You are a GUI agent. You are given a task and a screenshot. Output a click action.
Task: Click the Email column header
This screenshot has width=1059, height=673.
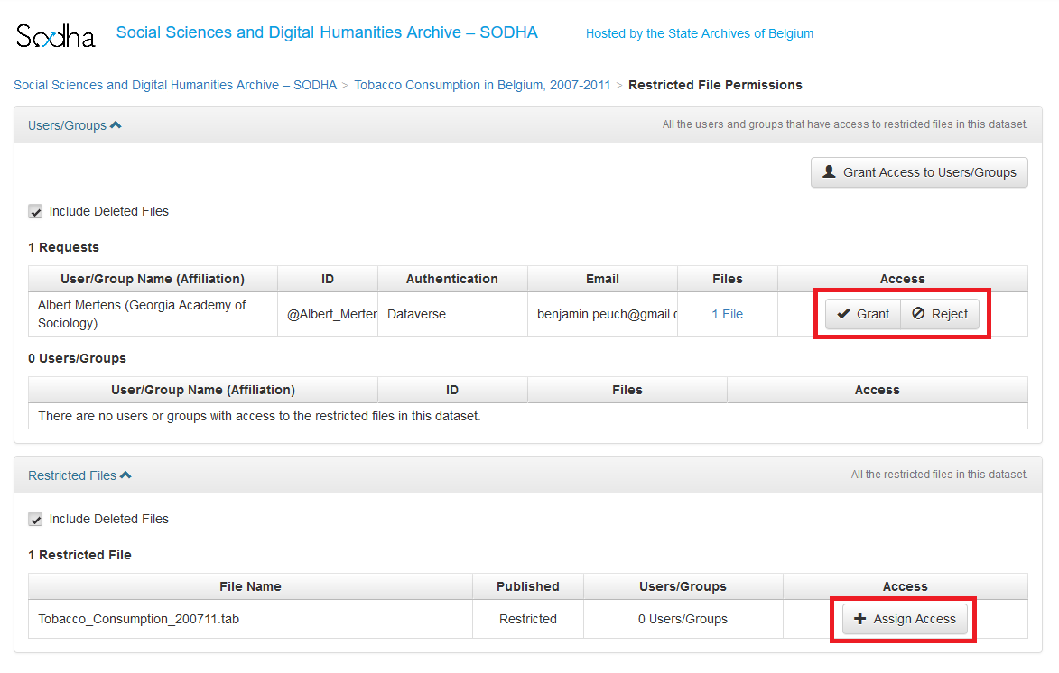click(602, 279)
